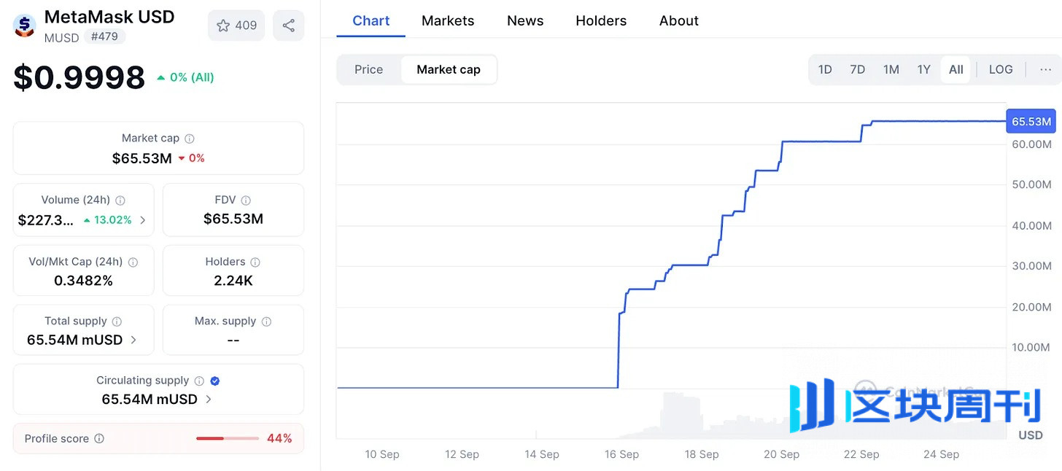Click the 65.53M market cap label on chart
Screen dimensions: 1062x471
pos(1030,121)
